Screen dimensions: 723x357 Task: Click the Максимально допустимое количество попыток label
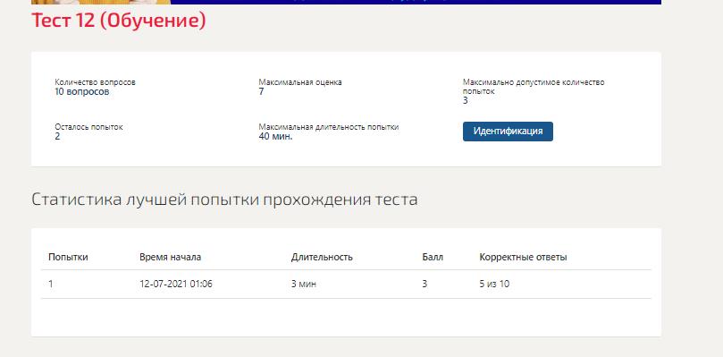coord(534,87)
